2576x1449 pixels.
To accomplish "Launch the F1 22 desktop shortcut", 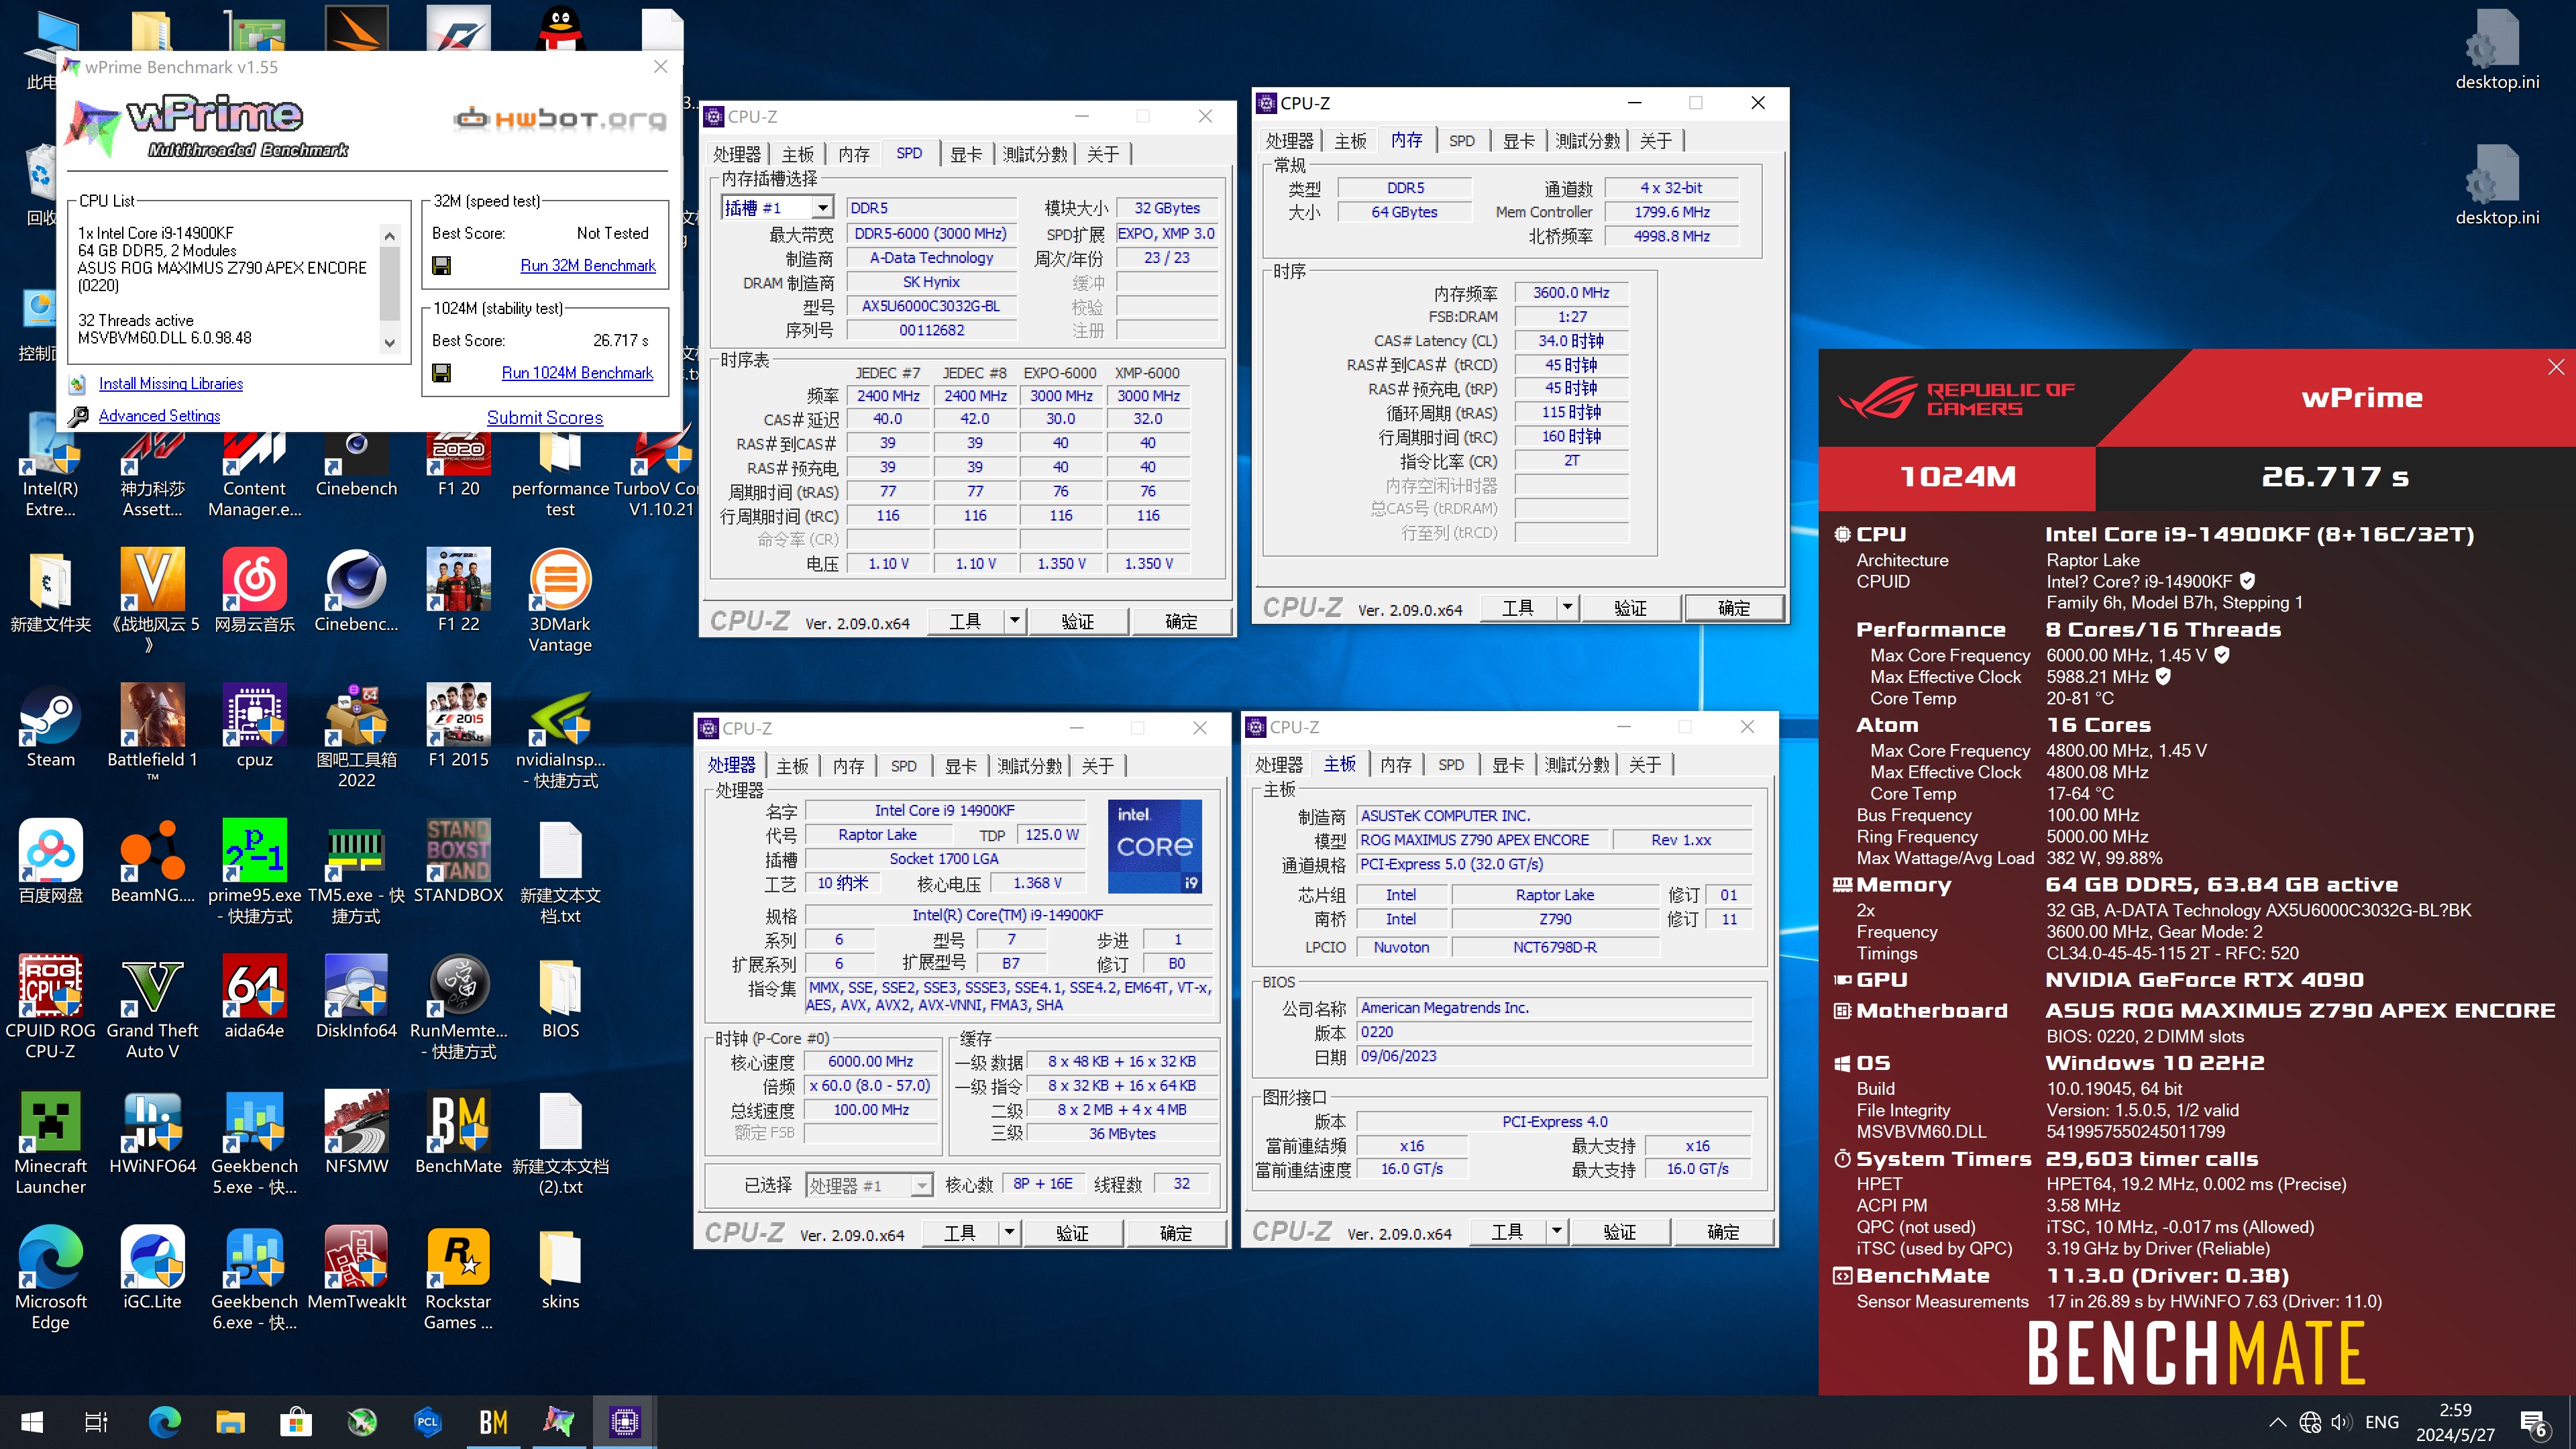I will 458,591.
